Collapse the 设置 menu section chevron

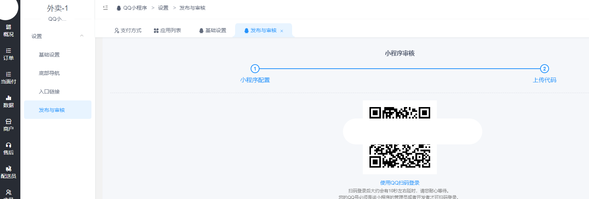tap(82, 36)
